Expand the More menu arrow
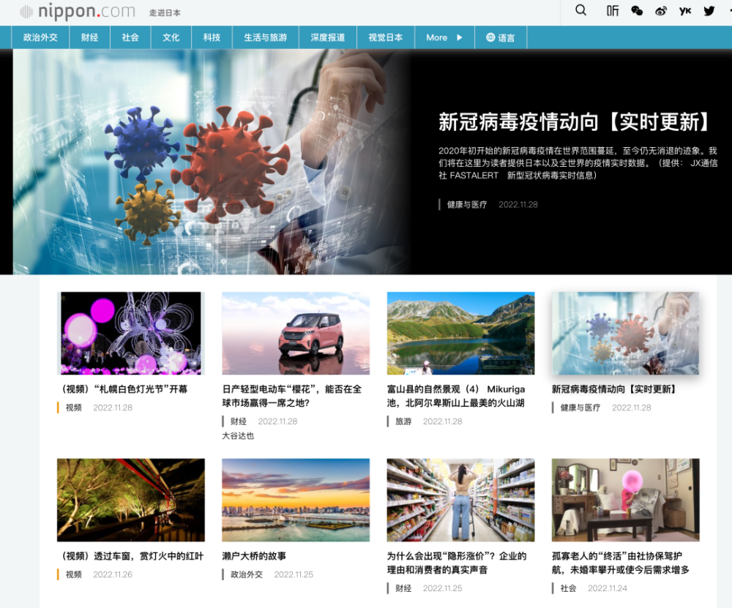The width and height of the screenshot is (732, 608). pos(460,37)
